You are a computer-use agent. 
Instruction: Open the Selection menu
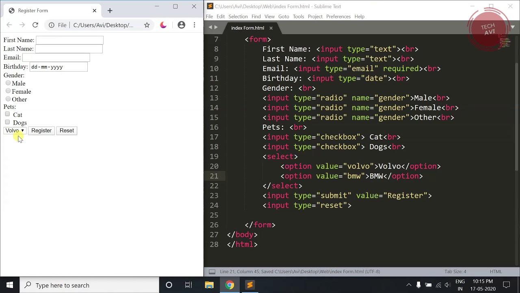point(238,16)
